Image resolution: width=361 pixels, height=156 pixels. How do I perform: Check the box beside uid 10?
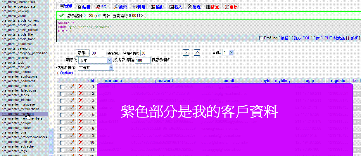tap(62, 143)
